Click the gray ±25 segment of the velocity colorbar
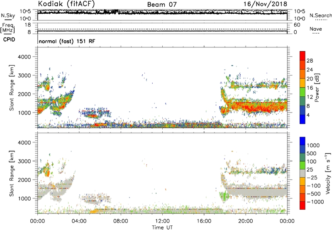 coord(303,173)
